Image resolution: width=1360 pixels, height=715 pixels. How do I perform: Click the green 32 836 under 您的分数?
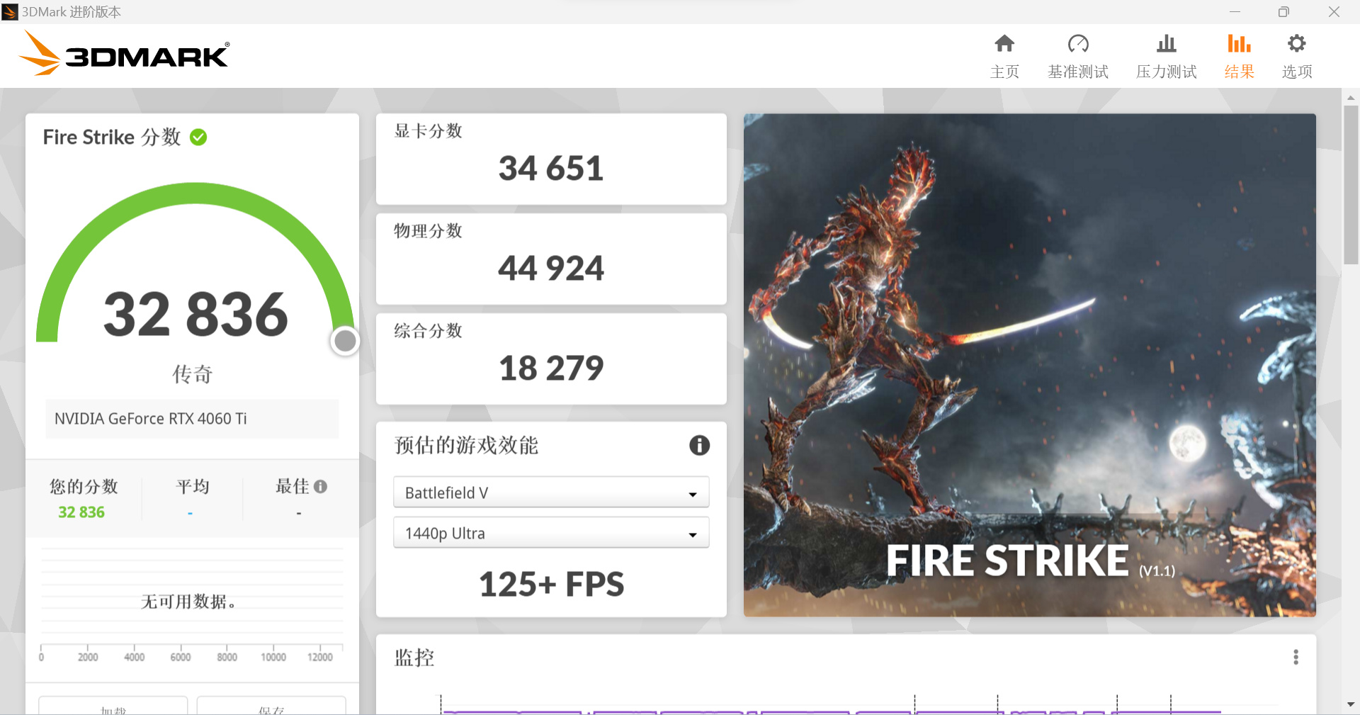[x=81, y=512]
